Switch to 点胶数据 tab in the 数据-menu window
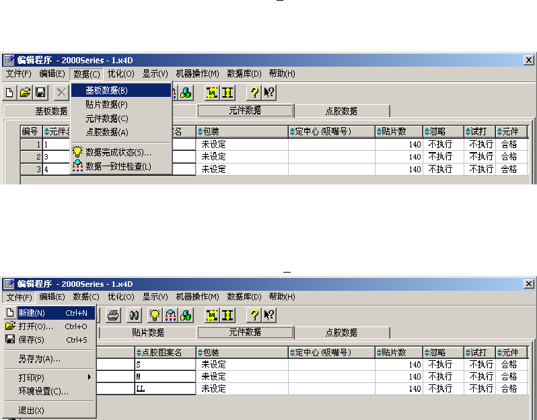537x420 pixels. click(341, 111)
